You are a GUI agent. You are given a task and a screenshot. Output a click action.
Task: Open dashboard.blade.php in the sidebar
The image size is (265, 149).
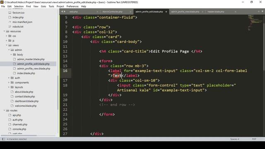[x=26, y=101]
